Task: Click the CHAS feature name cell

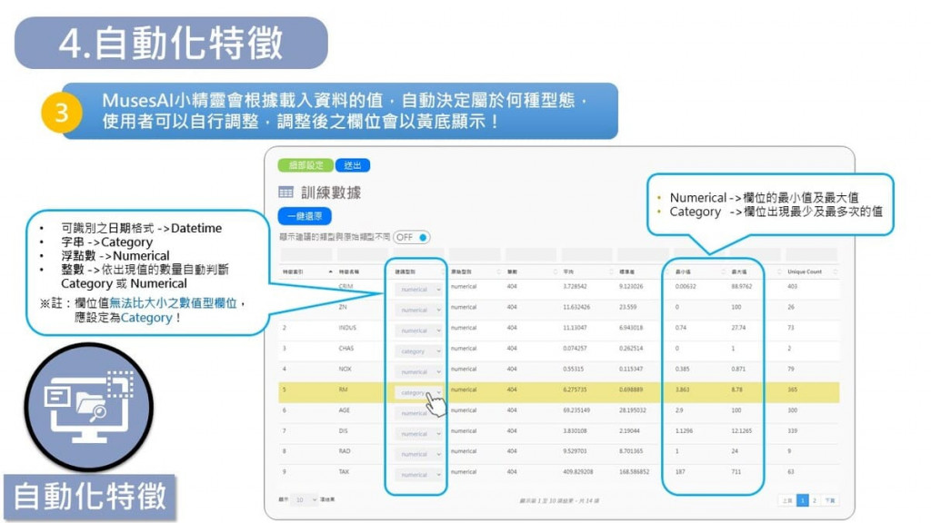Action: (x=346, y=348)
